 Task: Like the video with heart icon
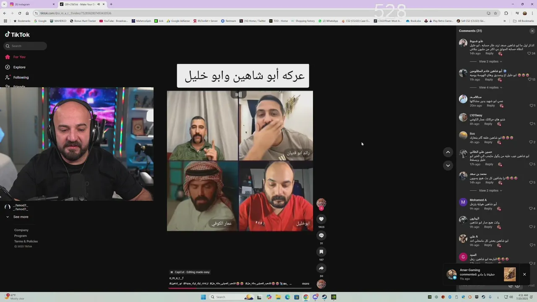coord(321,219)
